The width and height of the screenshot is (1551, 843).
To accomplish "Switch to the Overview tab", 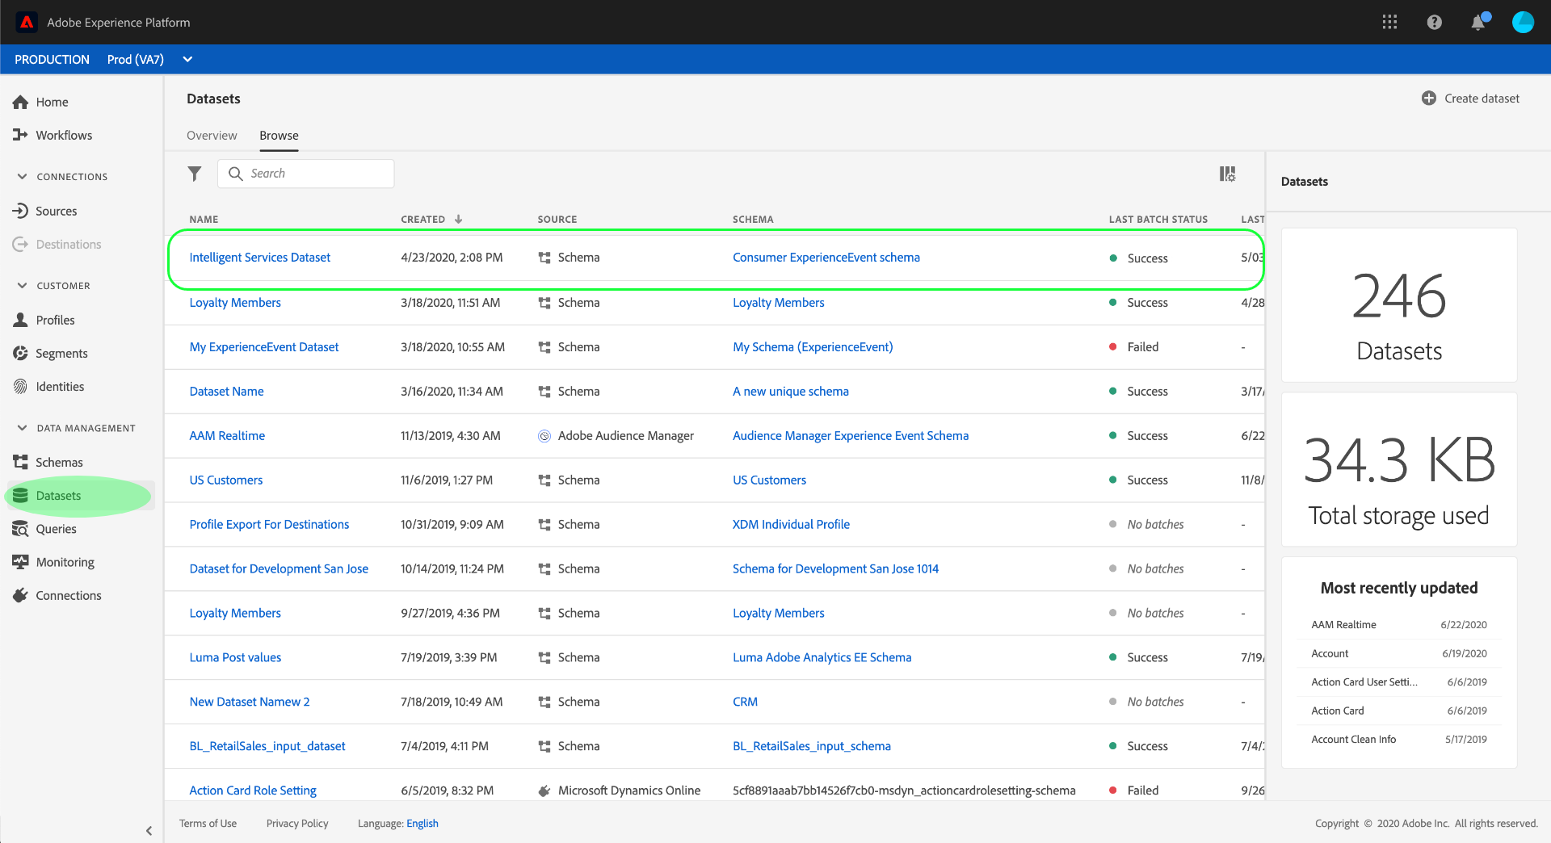I will click(x=212, y=136).
